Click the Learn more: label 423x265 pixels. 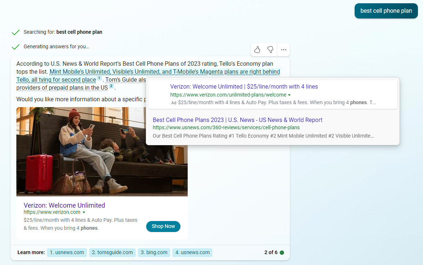(31, 253)
